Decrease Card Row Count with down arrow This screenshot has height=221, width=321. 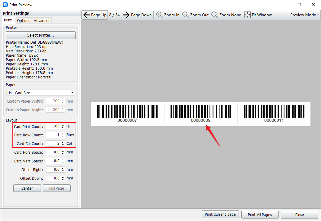point(63,136)
